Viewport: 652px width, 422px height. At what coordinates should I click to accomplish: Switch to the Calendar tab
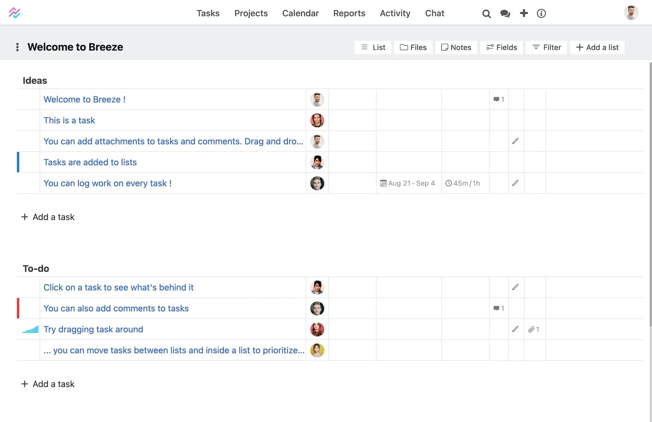tap(300, 13)
